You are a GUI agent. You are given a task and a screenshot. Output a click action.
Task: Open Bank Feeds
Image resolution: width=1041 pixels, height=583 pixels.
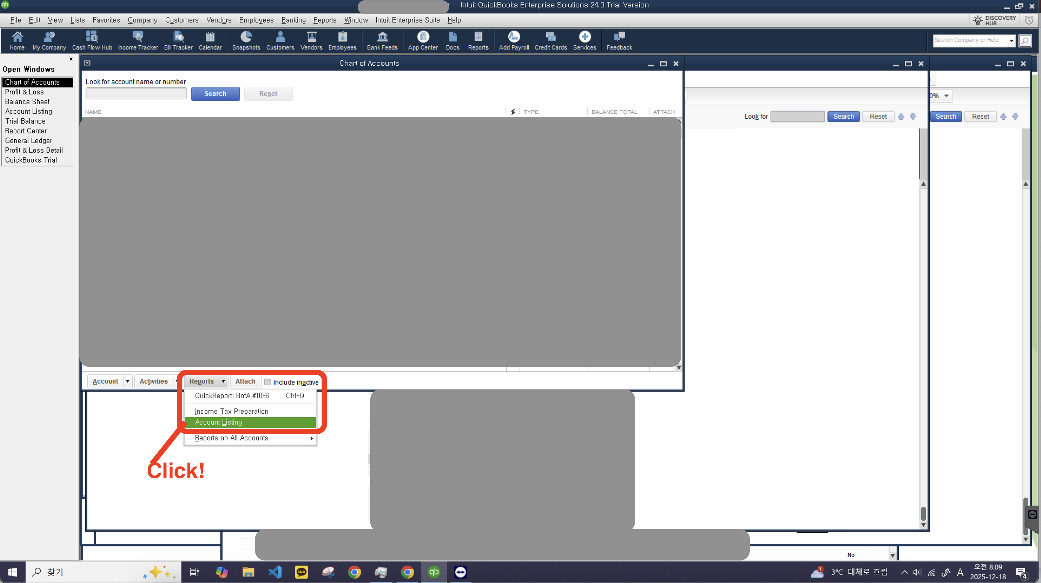382,40
